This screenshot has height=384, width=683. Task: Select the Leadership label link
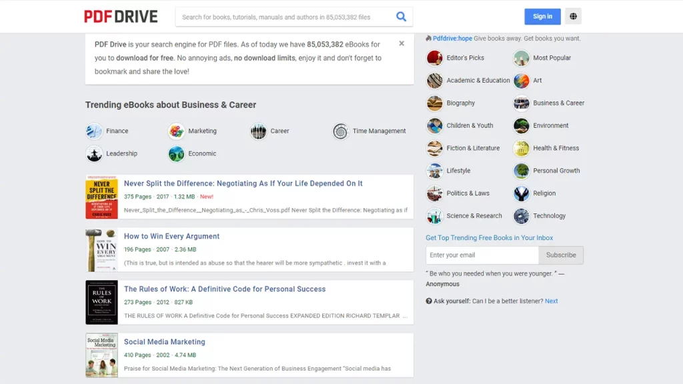(121, 154)
